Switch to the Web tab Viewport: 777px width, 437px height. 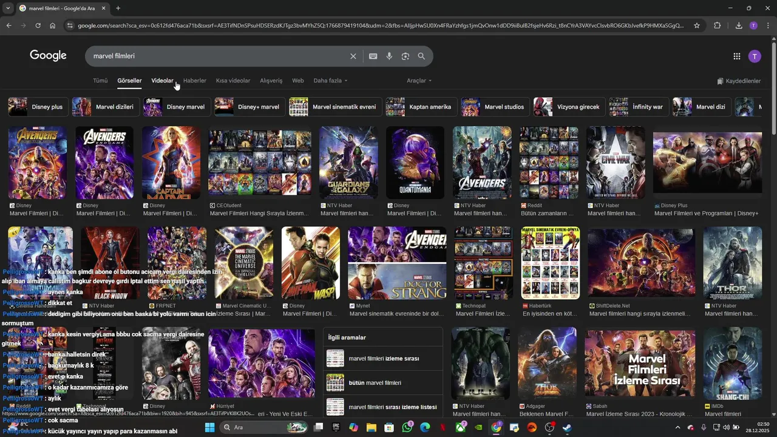point(298,81)
